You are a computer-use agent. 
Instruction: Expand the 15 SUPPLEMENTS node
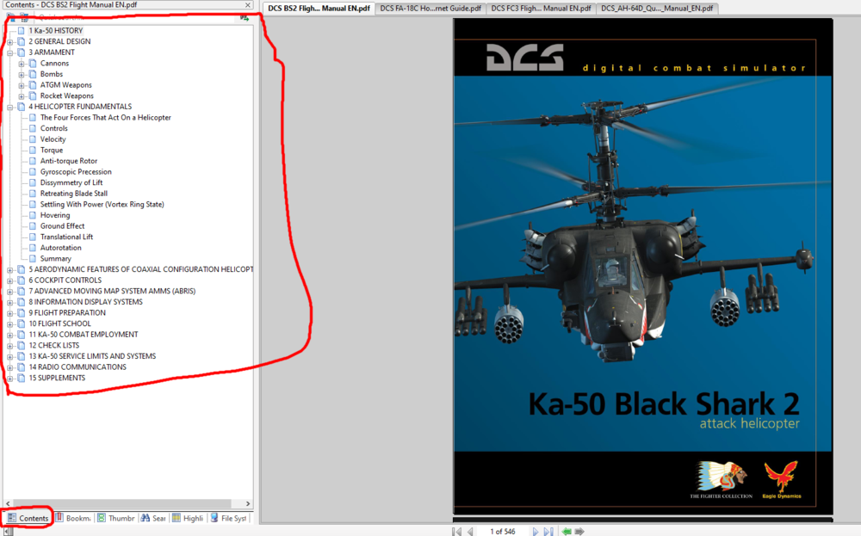pos(9,378)
